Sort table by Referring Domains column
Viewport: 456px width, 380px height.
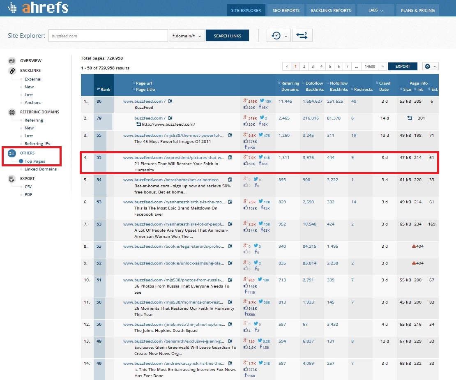288,86
